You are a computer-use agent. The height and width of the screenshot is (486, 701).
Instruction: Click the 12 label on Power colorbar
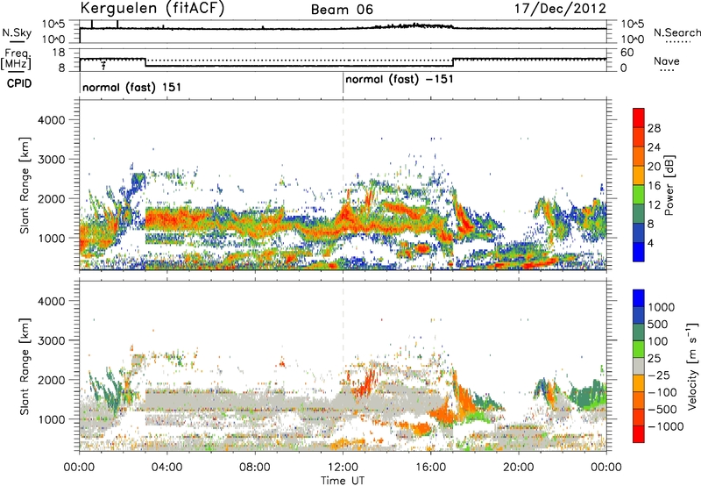654,205
